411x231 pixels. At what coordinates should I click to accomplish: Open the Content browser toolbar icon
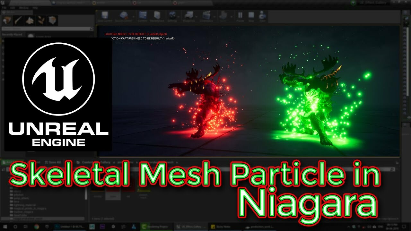point(143,17)
